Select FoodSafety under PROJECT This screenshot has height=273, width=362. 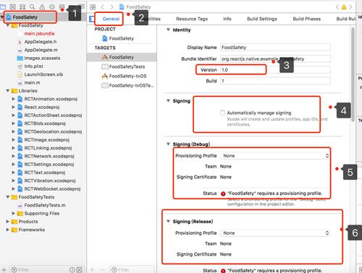coord(121,38)
